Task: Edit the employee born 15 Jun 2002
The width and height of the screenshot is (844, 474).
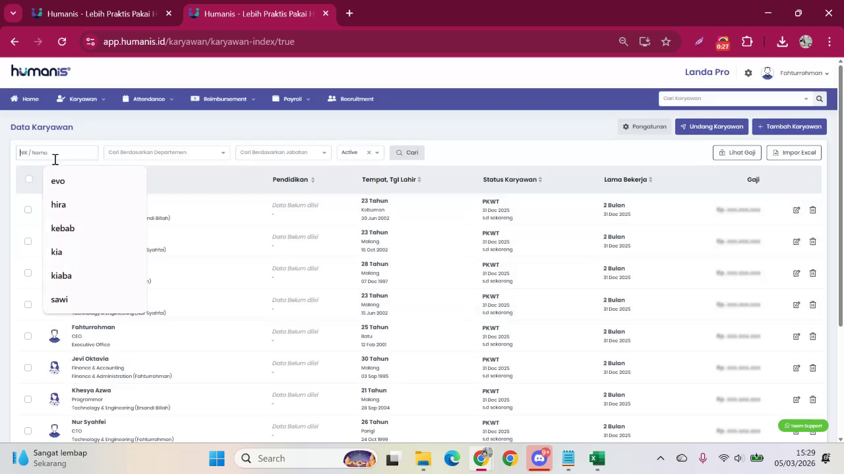Action: coord(797,305)
